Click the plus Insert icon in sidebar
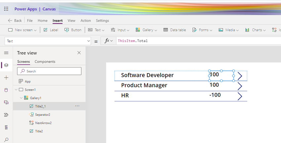 (6, 77)
